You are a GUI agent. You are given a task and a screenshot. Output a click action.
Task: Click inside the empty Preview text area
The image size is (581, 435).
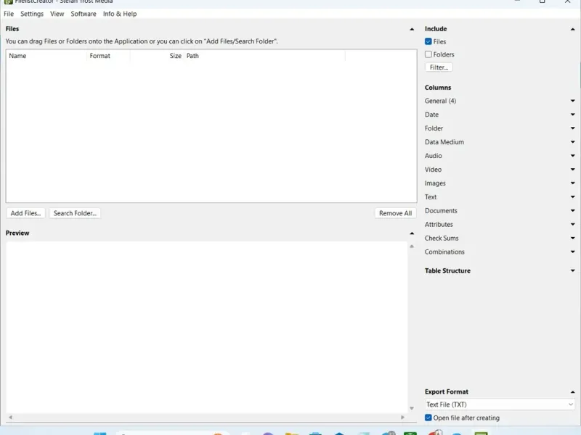[x=206, y=328]
